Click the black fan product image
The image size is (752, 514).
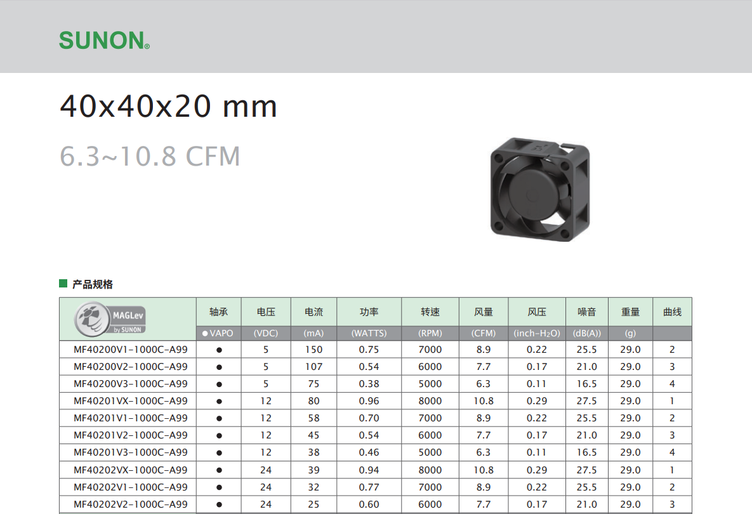540,189
